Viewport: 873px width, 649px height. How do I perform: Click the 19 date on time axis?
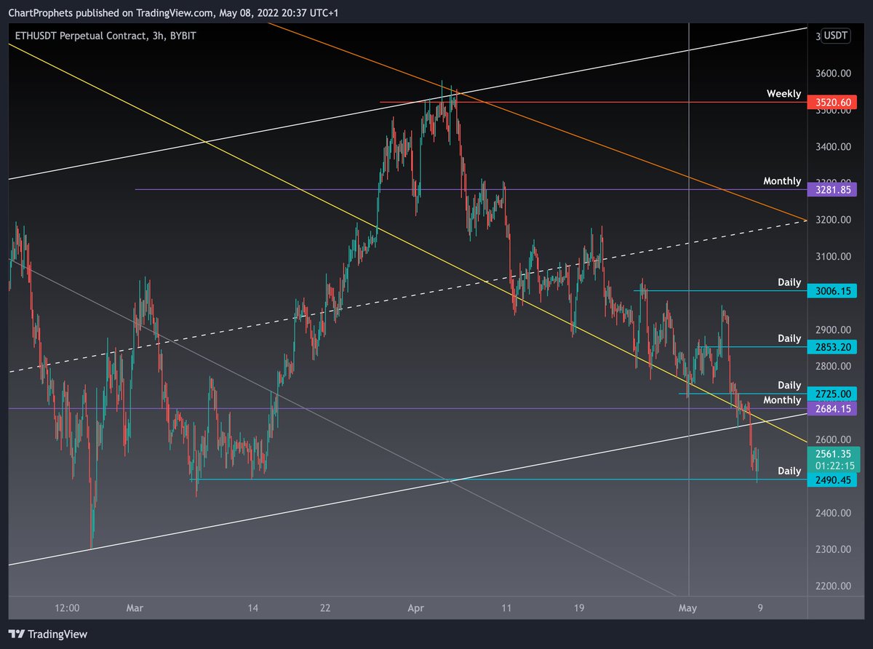[578, 608]
